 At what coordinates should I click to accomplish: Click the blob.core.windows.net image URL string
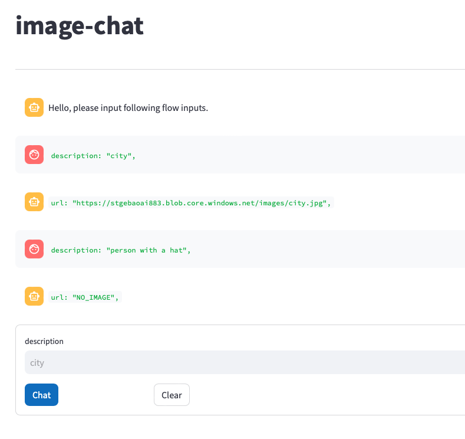(200, 203)
